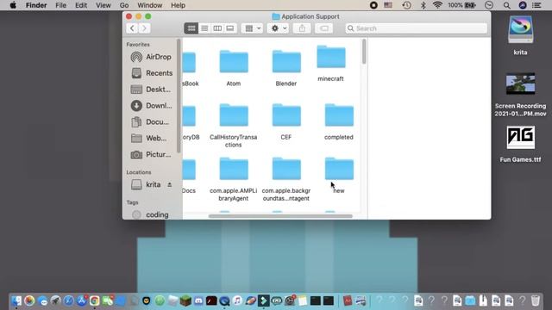Screen dimensions: 552x310
Task: Click the sidebar vertical scrollbar
Action: coord(179,96)
